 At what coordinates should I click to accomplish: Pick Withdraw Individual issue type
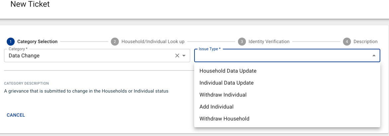click(x=223, y=95)
